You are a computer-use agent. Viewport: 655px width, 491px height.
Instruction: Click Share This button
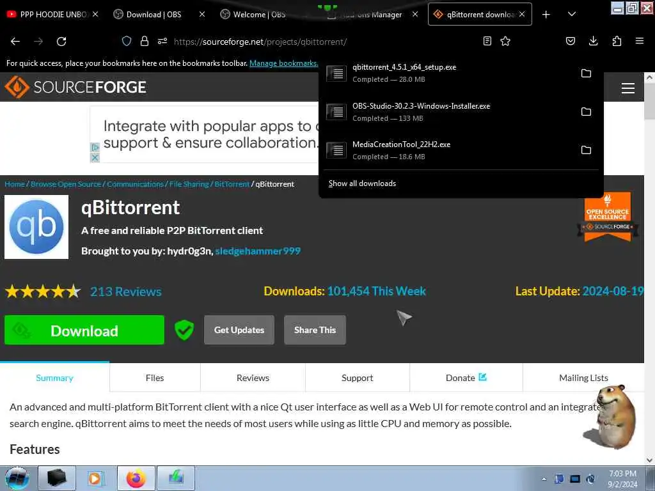point(315,330)
